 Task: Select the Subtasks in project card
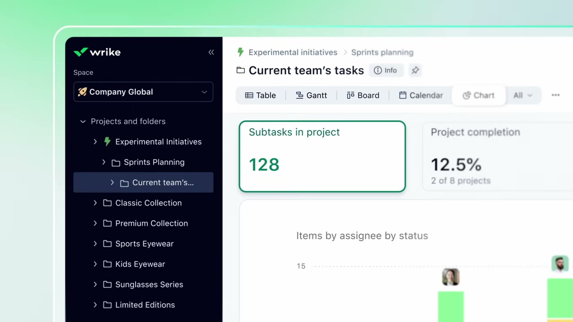tap(322, 157)
